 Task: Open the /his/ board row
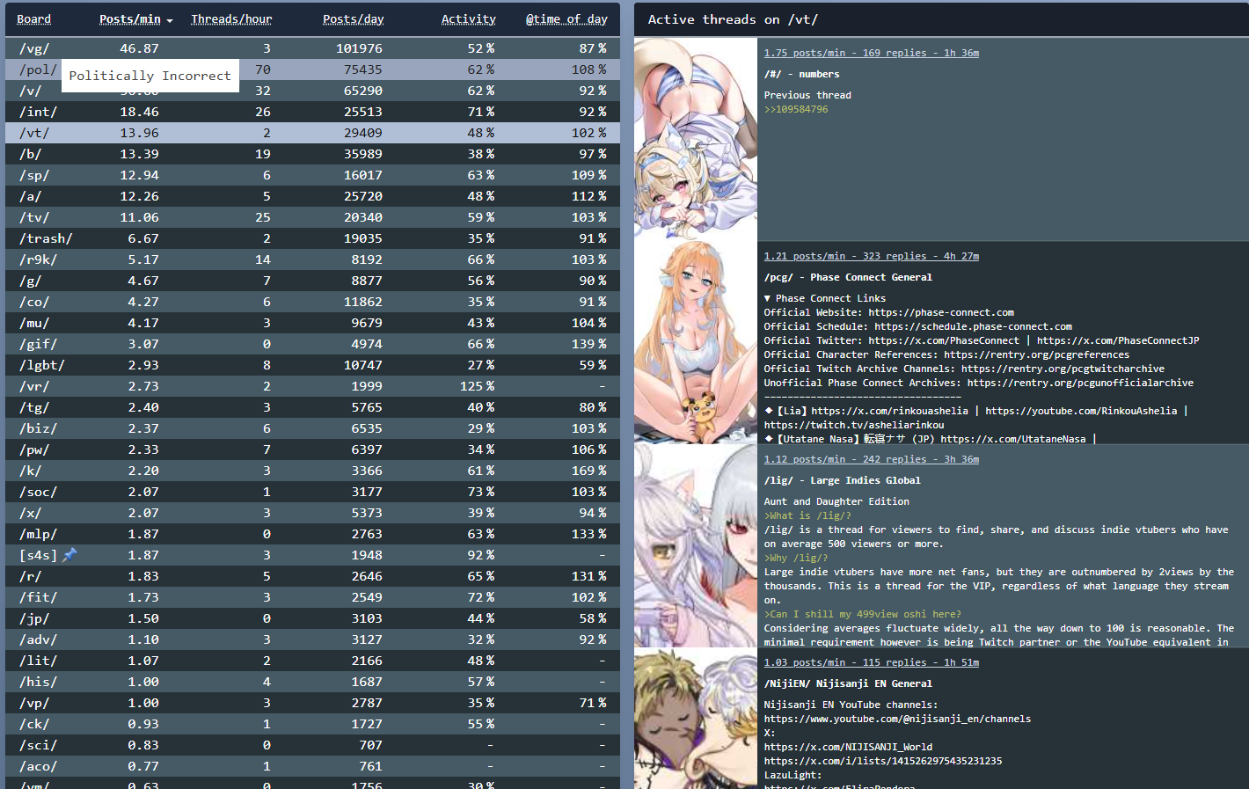pos(312,682)
